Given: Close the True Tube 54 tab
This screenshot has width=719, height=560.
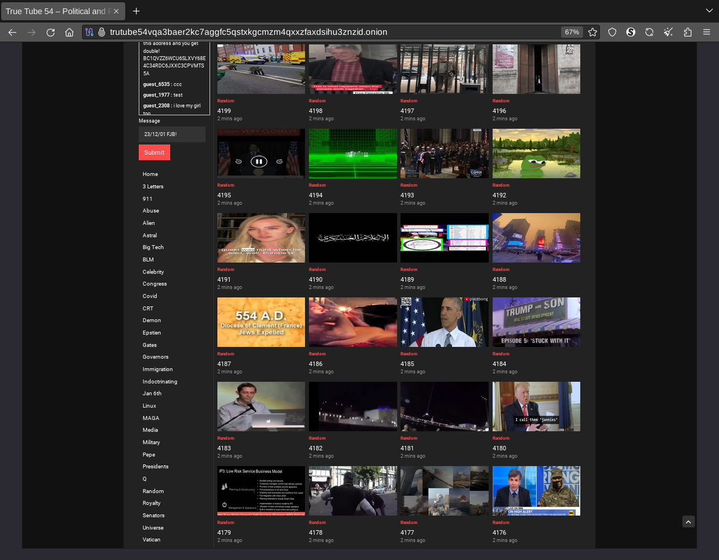Looking at the screenshot, I should [116, 11].
